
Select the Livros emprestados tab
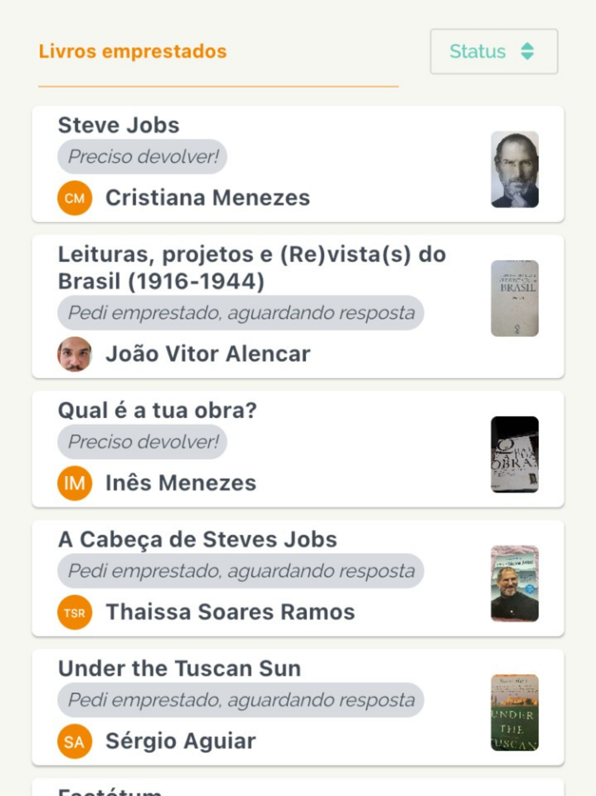pyautogui.click(x=133, y=52)
